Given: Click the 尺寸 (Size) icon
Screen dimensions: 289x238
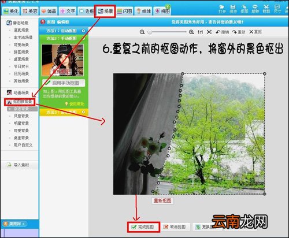Looking at the screenshot, I should coord(277,9).
